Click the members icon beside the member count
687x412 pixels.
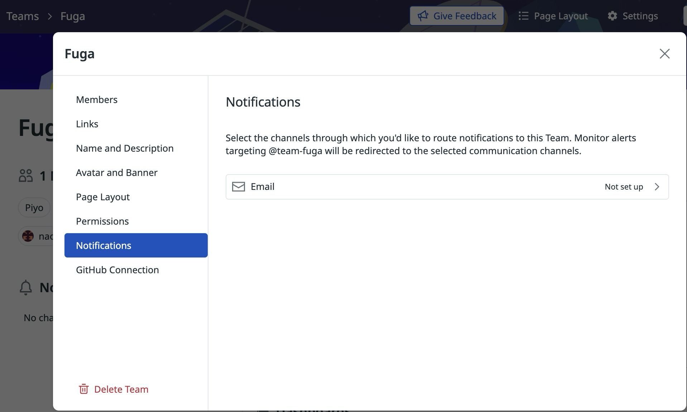pos(25,176)
